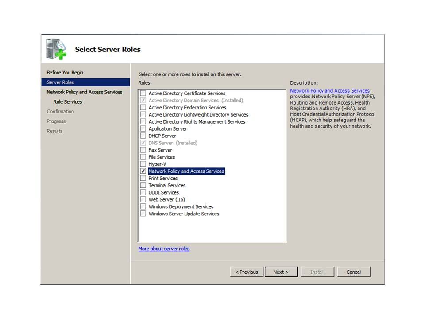
Task: Tick the Hyper-V role checkbox
Action: [143, 164]
